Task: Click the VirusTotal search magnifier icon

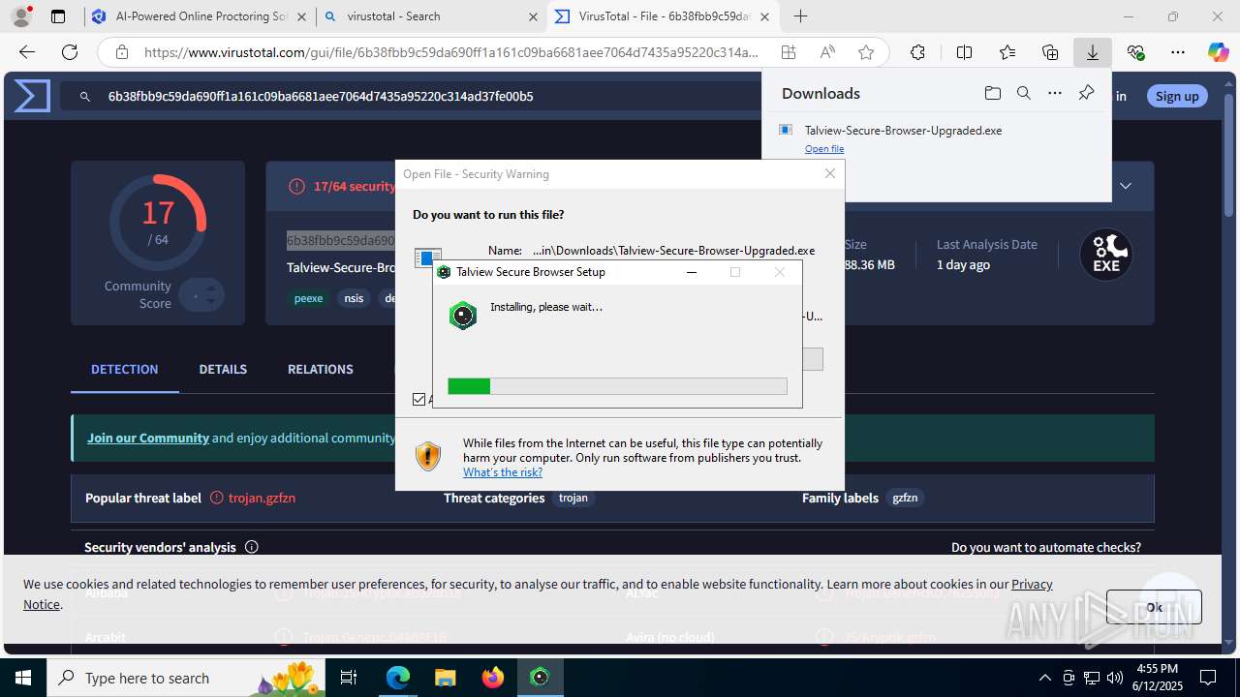Action: 85,96
